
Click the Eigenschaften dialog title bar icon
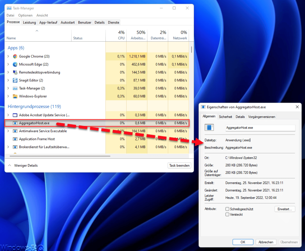point(203,107)
